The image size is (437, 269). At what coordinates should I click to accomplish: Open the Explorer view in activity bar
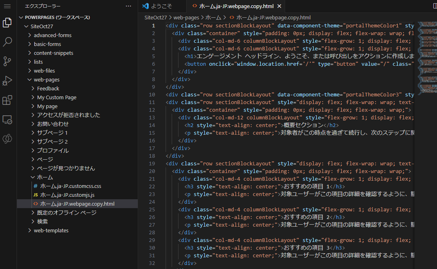tap(7, 23)
